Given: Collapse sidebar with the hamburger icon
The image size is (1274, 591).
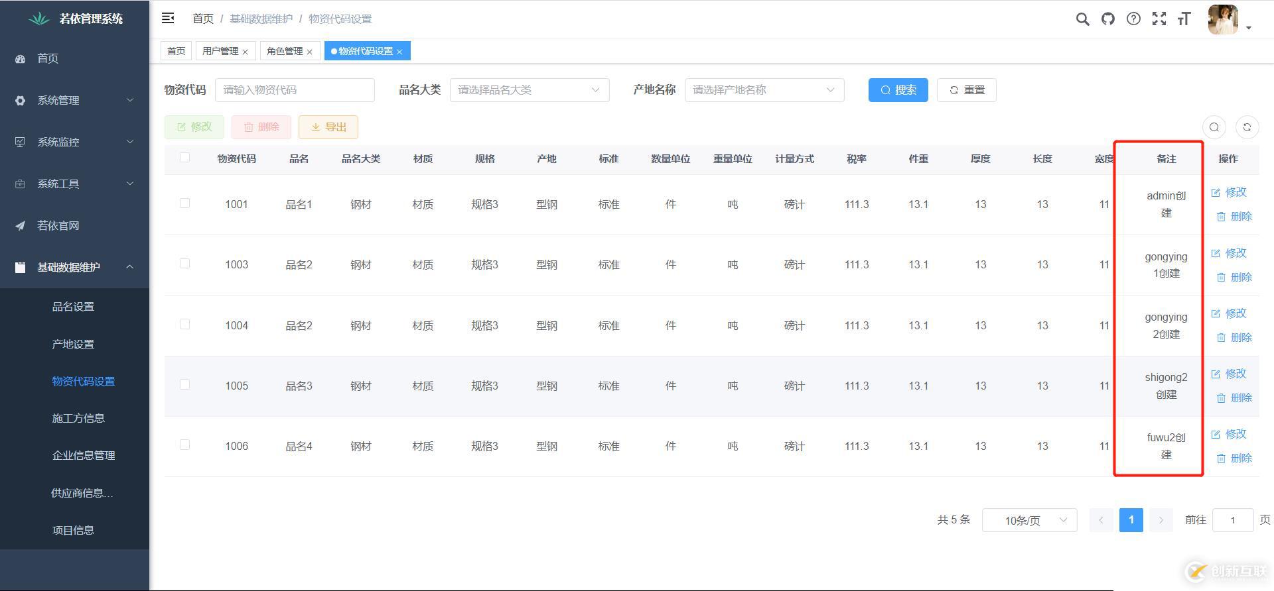Looking at the screenshot, I should pyautogui.click(x=168, y=19).
